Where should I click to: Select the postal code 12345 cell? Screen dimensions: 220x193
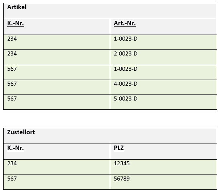163,167
